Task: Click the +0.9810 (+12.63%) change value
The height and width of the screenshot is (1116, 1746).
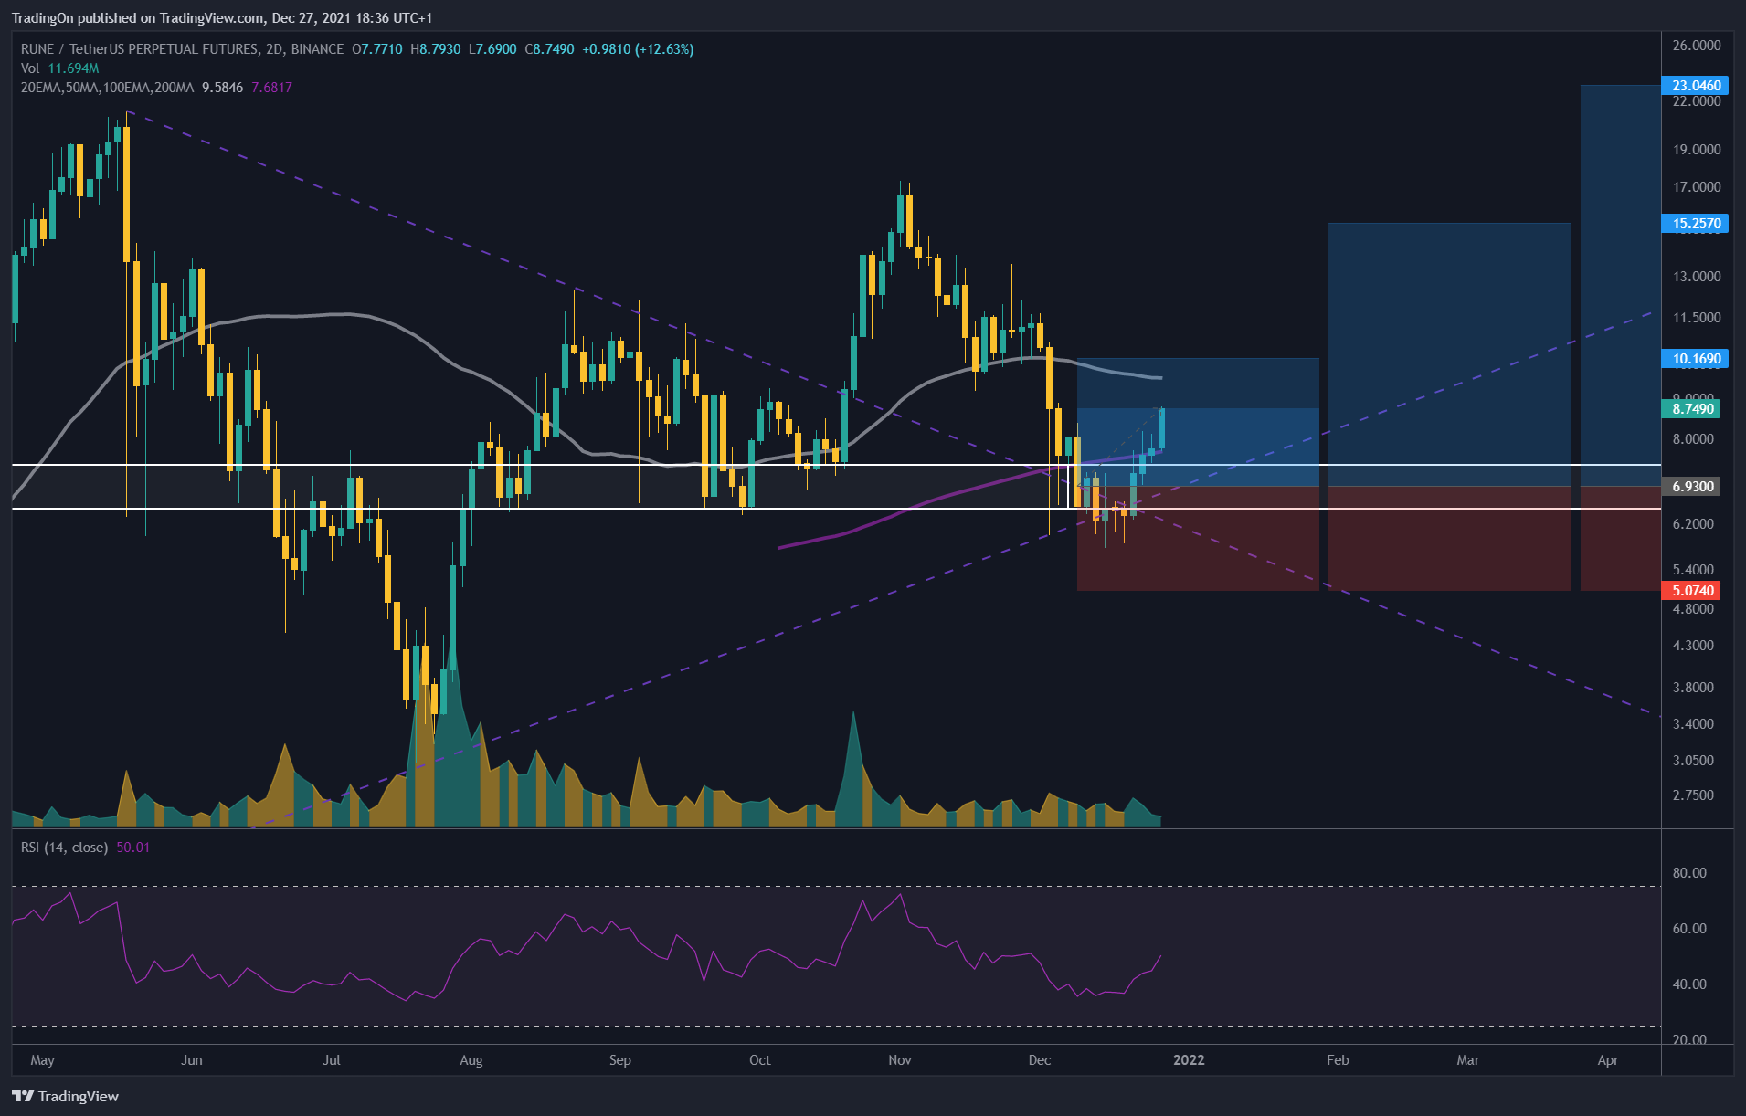Action: [x=638, y=49]
